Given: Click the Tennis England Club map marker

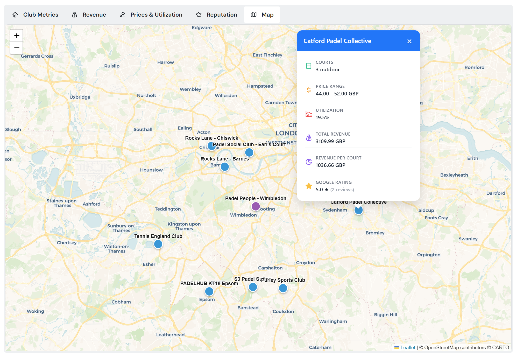Looking at the screenshot, I should (x=158, y=244).
